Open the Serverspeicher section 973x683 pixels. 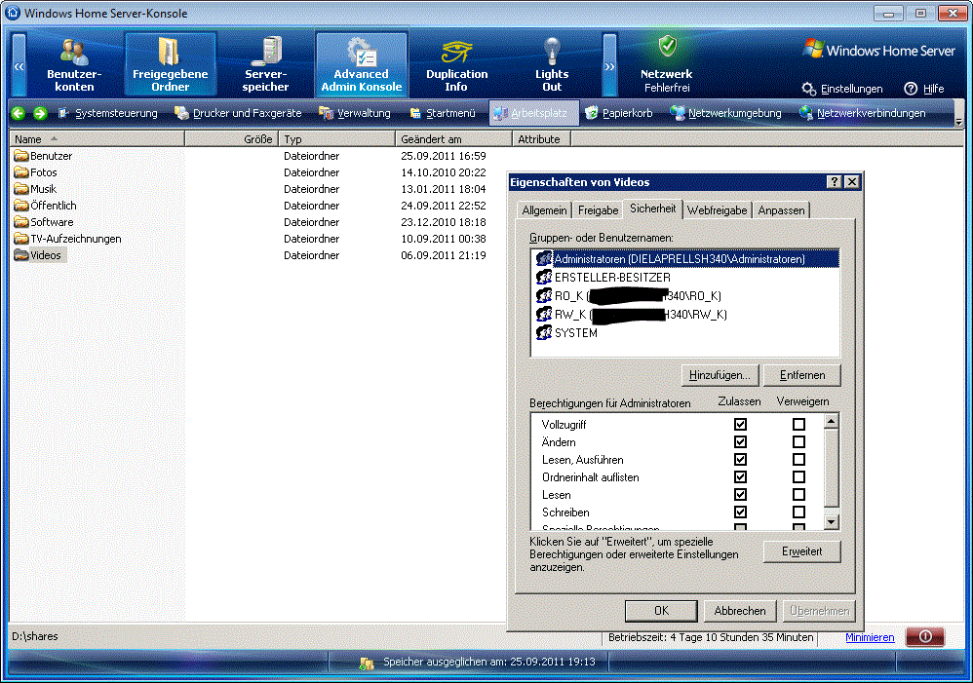point(265,64)
